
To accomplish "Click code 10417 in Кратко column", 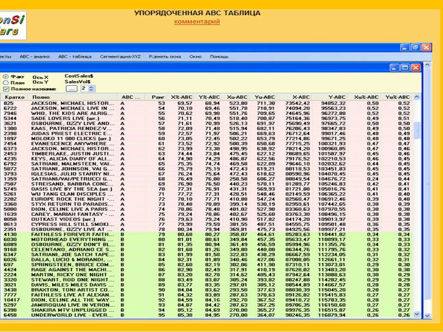I will coord(12,300).
